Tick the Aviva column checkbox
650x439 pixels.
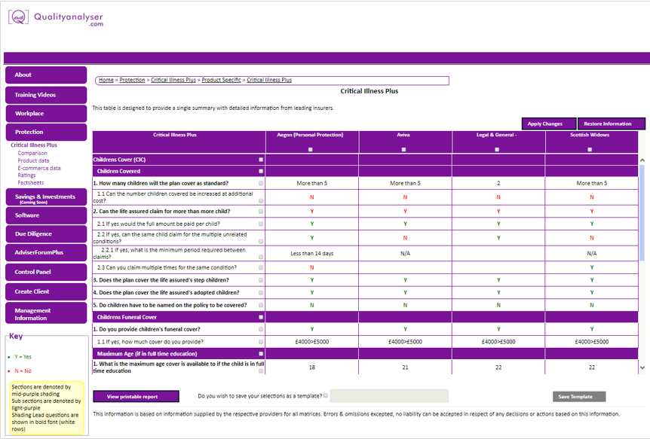click(x=403, y=150)
